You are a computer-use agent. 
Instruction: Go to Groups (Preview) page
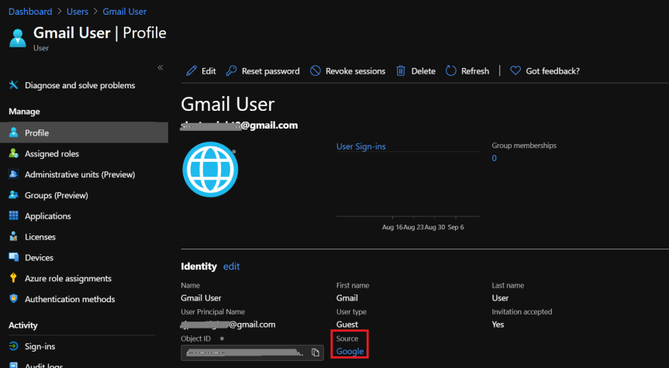point(56,195)
